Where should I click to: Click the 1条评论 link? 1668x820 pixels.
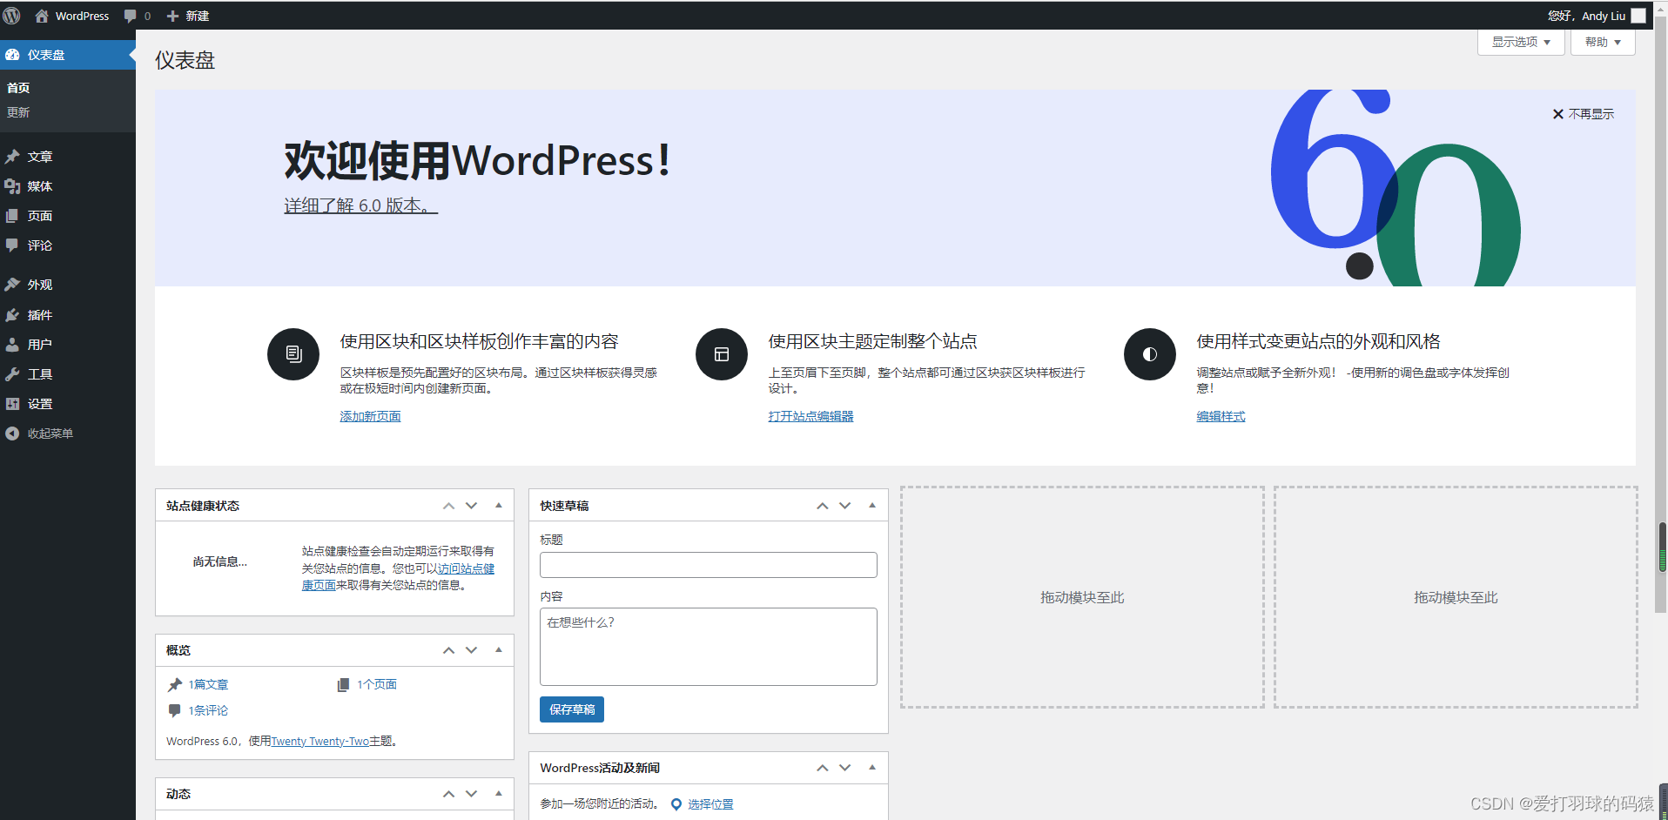click(x=208, y=711)
